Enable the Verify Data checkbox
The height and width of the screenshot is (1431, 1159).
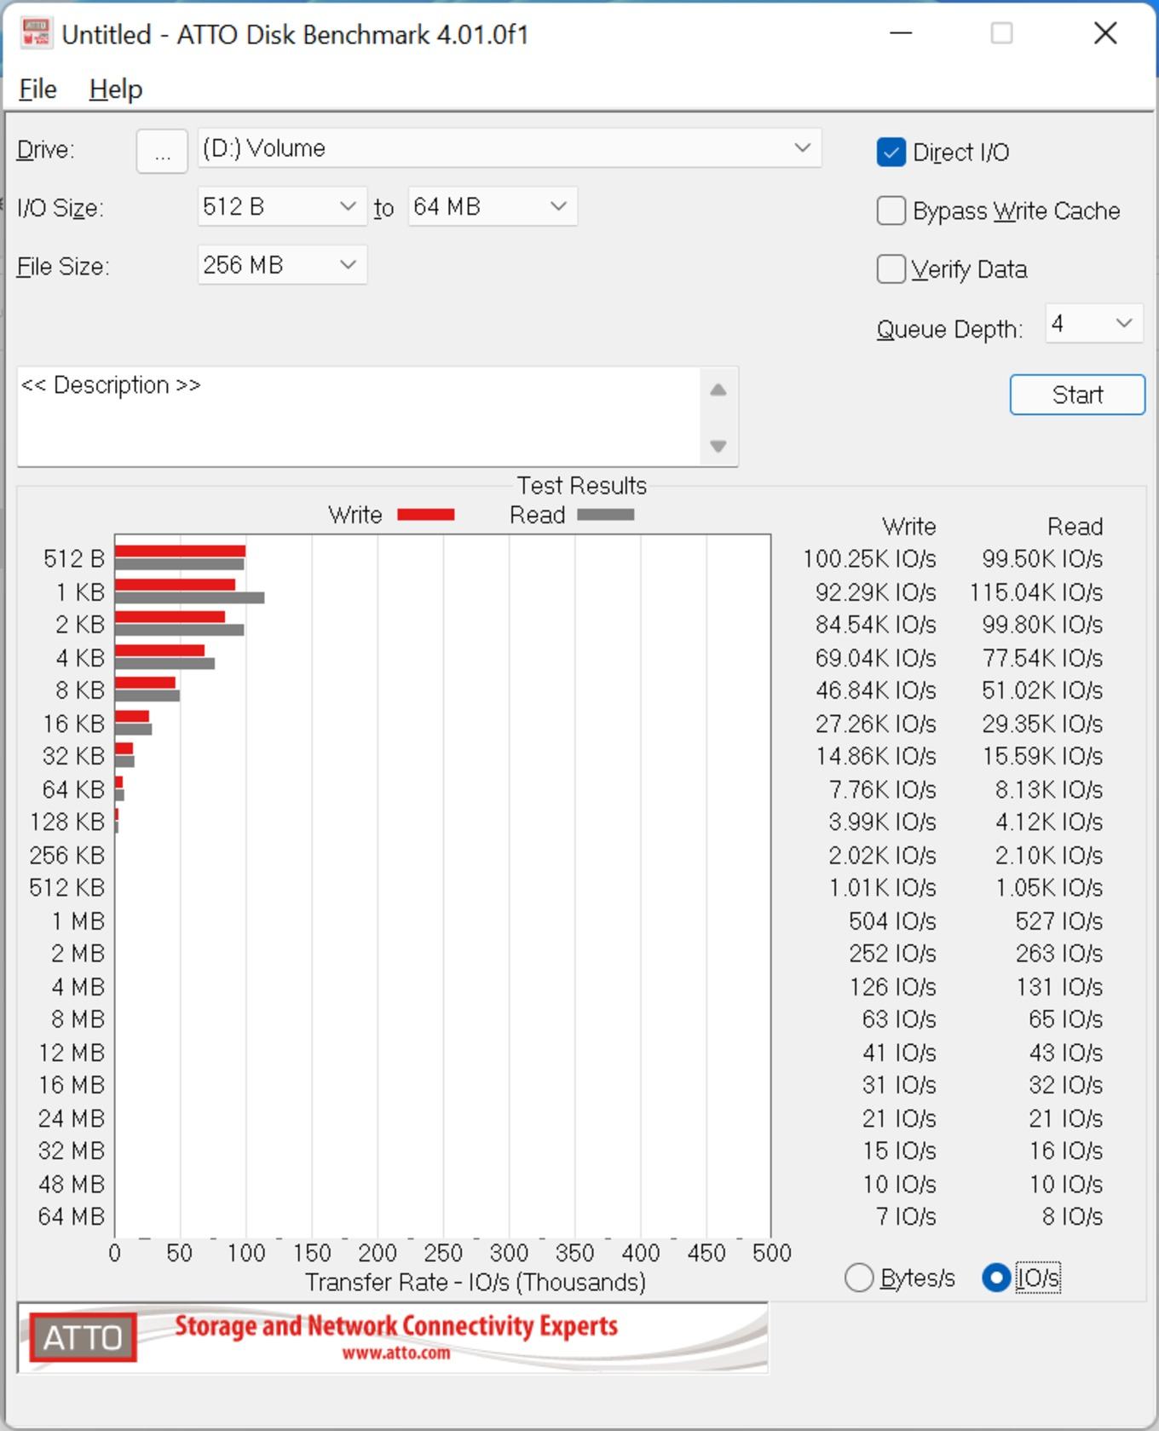[891, 269]
